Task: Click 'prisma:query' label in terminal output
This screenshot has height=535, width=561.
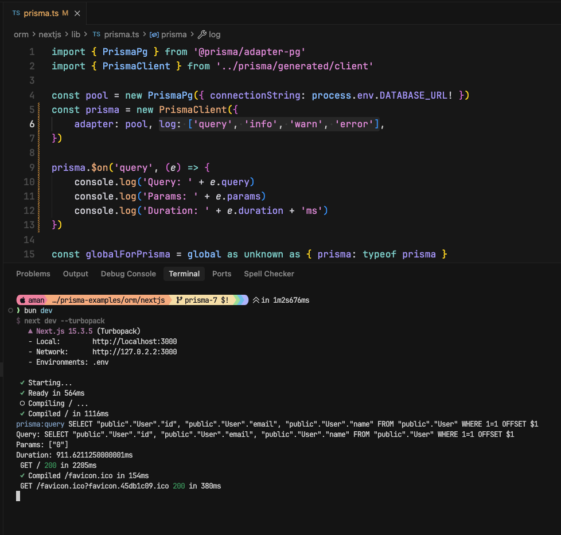Action: (x=40, y=424)
